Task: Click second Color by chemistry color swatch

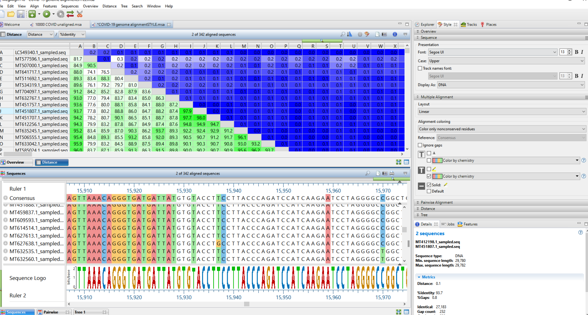Action: [x=437, y=176]
